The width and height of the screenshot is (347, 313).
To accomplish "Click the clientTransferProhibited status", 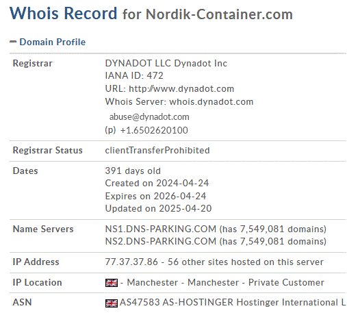I will pyautogui.click(x=157, y=151).
